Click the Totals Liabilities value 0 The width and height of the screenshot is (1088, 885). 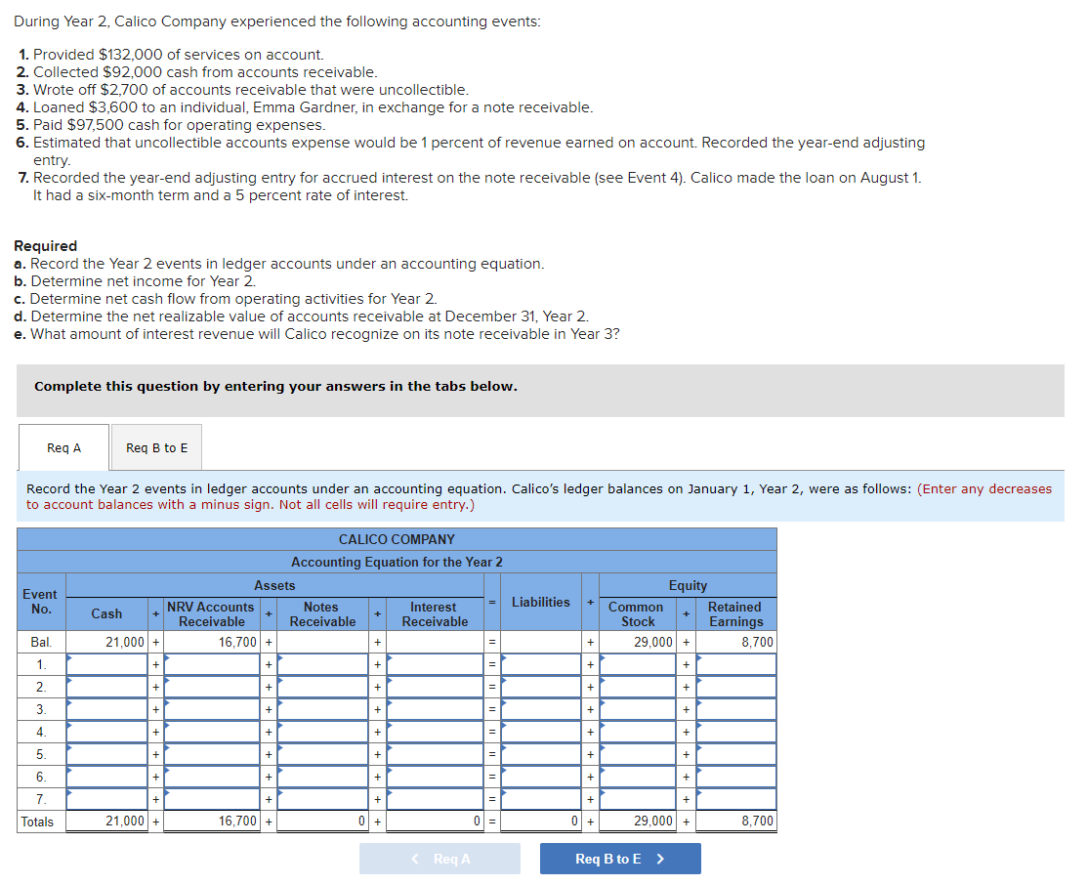(574, 822)
